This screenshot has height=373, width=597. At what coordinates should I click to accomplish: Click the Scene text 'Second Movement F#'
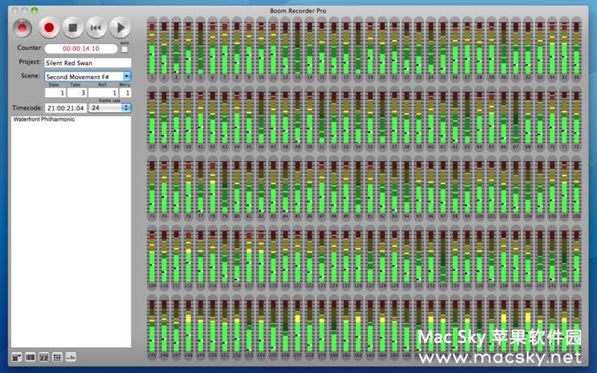point(78,77)
